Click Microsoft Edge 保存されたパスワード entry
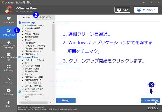This screenshot has height=112, width=162. [x=33, y=51]
